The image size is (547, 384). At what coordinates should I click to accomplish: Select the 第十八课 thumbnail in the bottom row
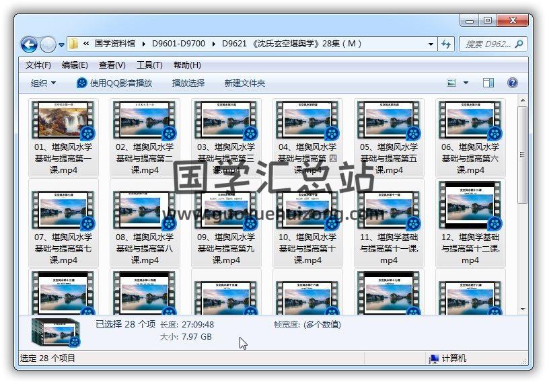tap(470, 297)
